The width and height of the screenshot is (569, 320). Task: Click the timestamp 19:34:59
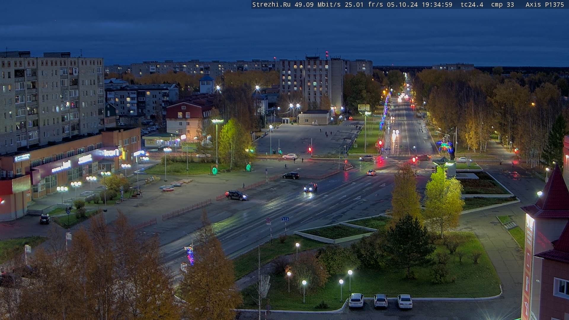click(437, 4)
